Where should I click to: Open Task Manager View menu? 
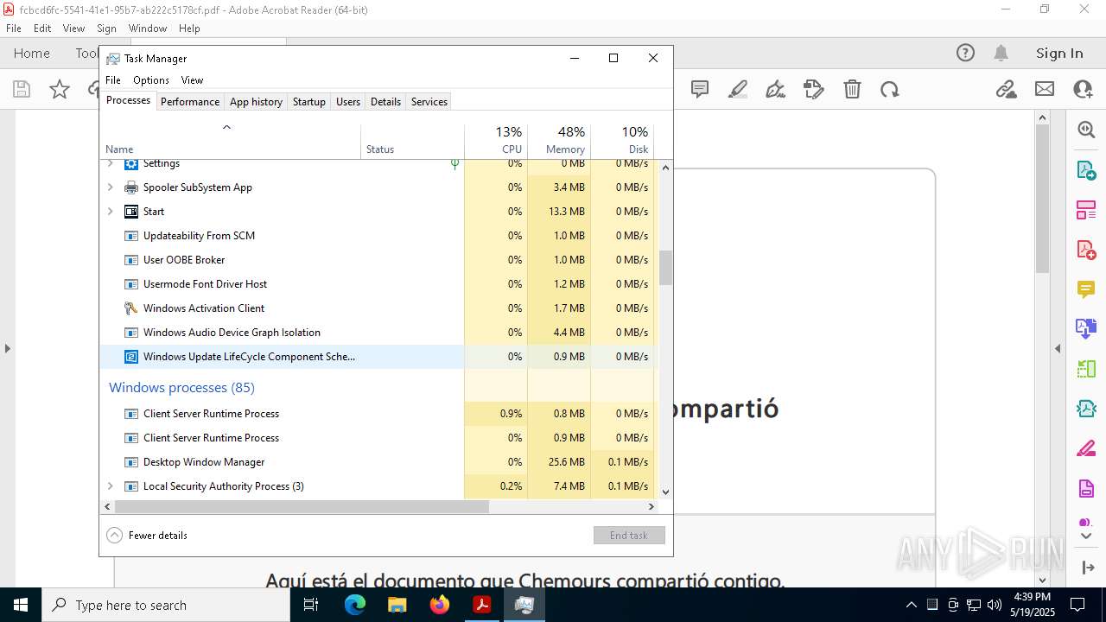point(192,80)
